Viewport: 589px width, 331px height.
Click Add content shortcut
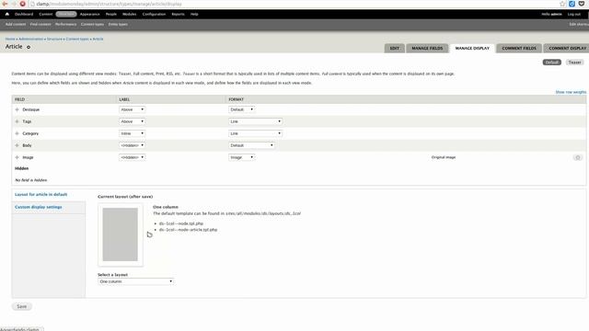[16, 24]
